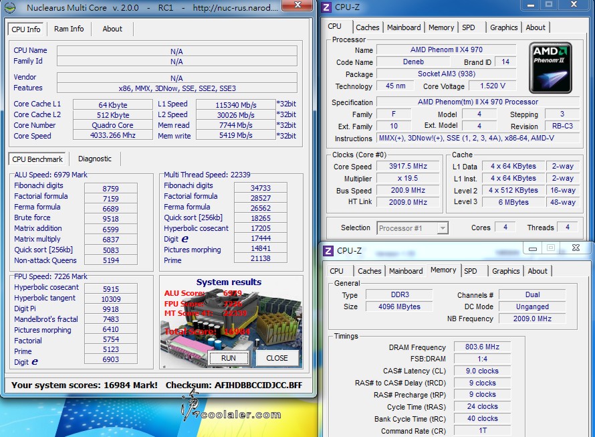595x437 pixels.
Task: Open Graphics tab in upper CPU-Z window
Action: click(503, 27)
